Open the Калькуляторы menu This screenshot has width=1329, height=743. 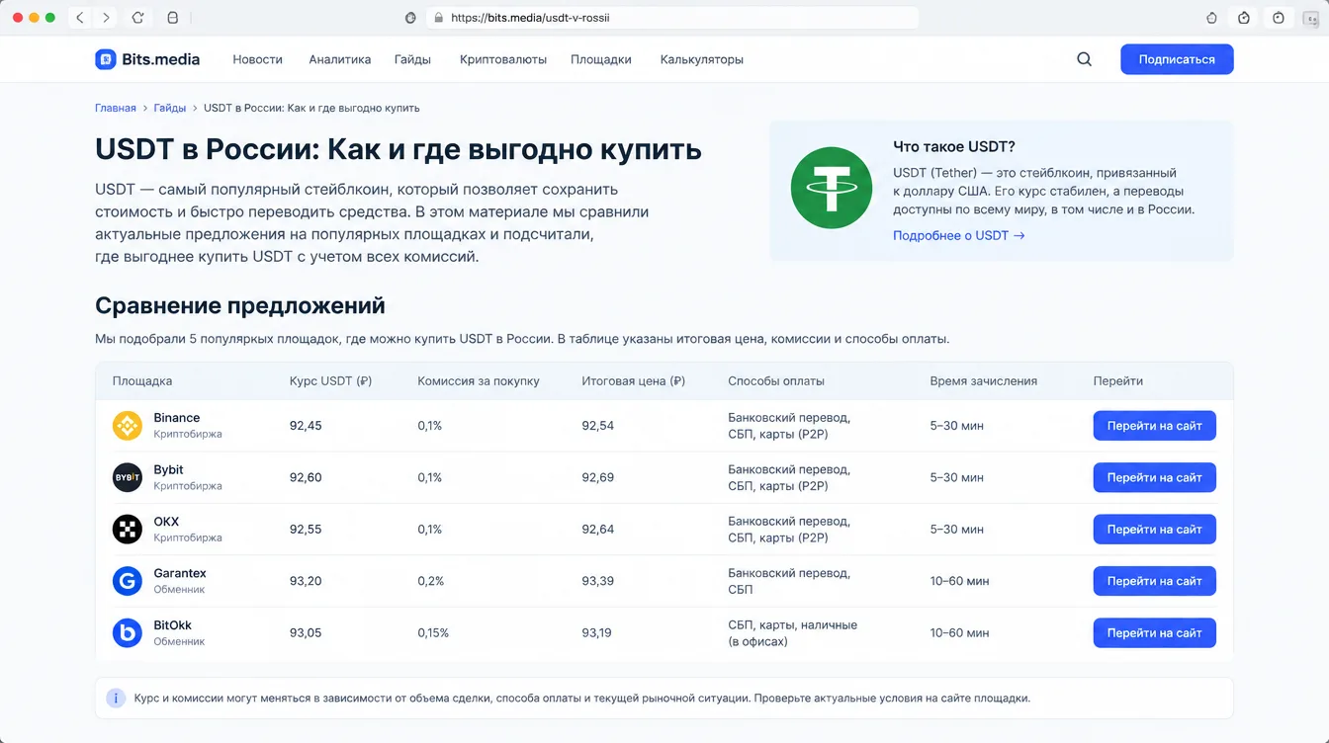coord(702,59)
